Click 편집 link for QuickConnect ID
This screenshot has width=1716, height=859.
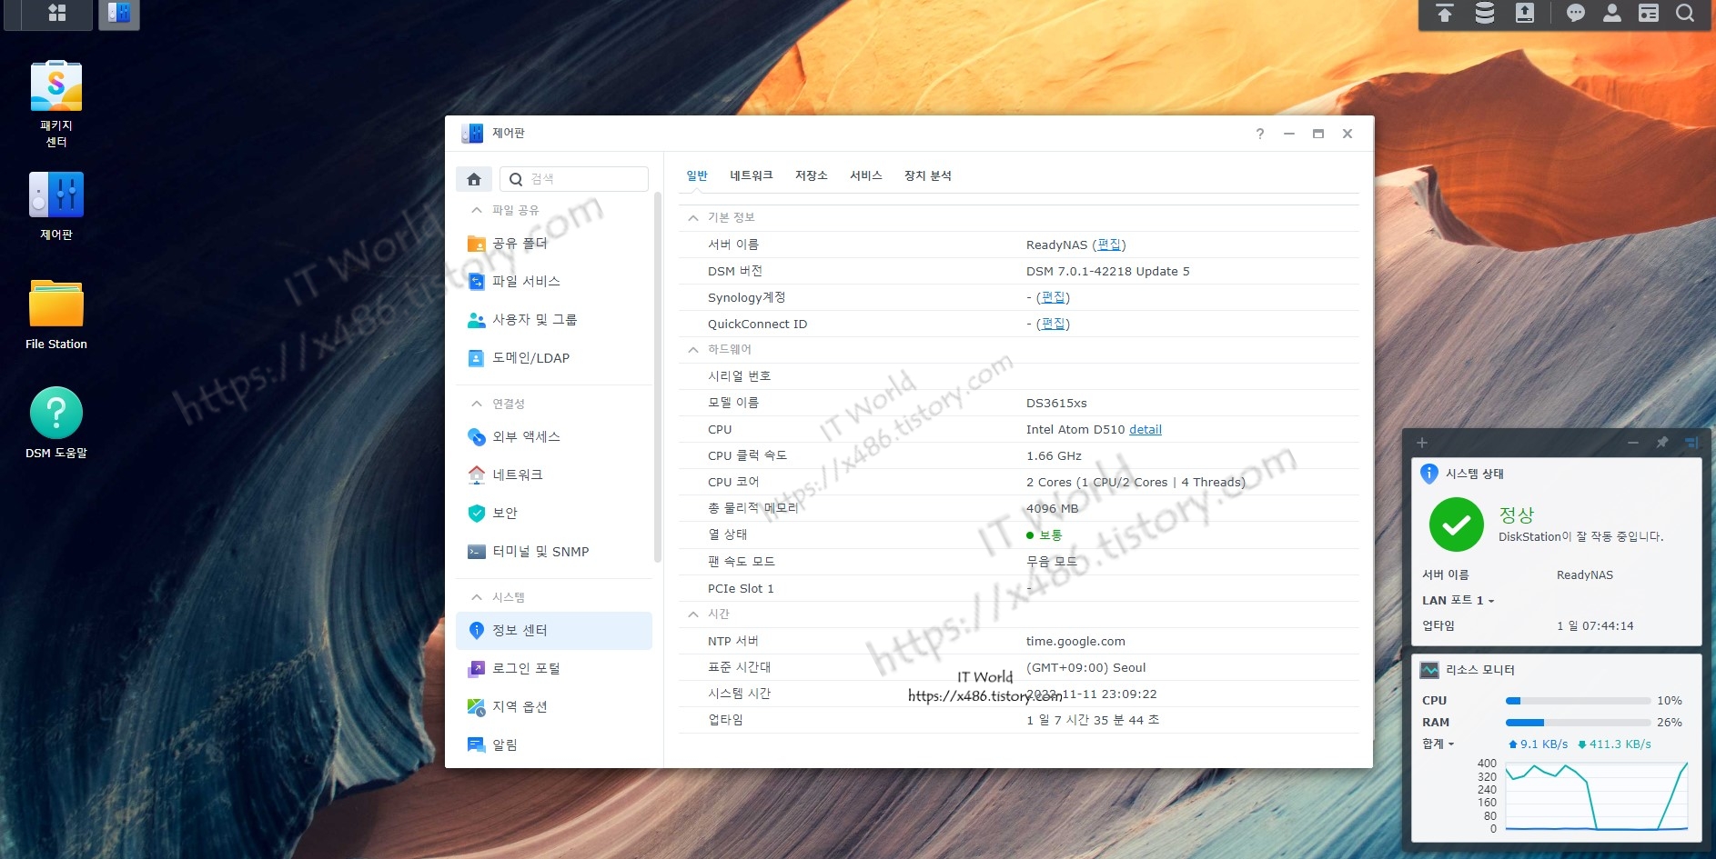pos(1054,325)
